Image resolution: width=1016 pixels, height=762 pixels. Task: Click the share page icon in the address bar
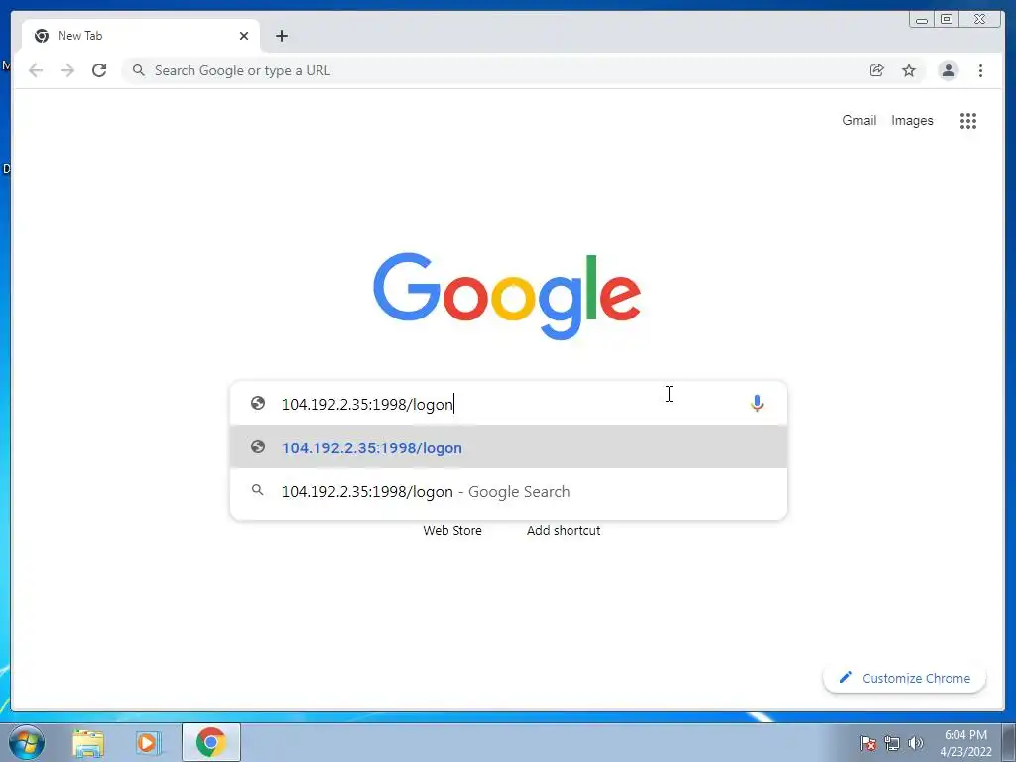click(x=877, y=70)
